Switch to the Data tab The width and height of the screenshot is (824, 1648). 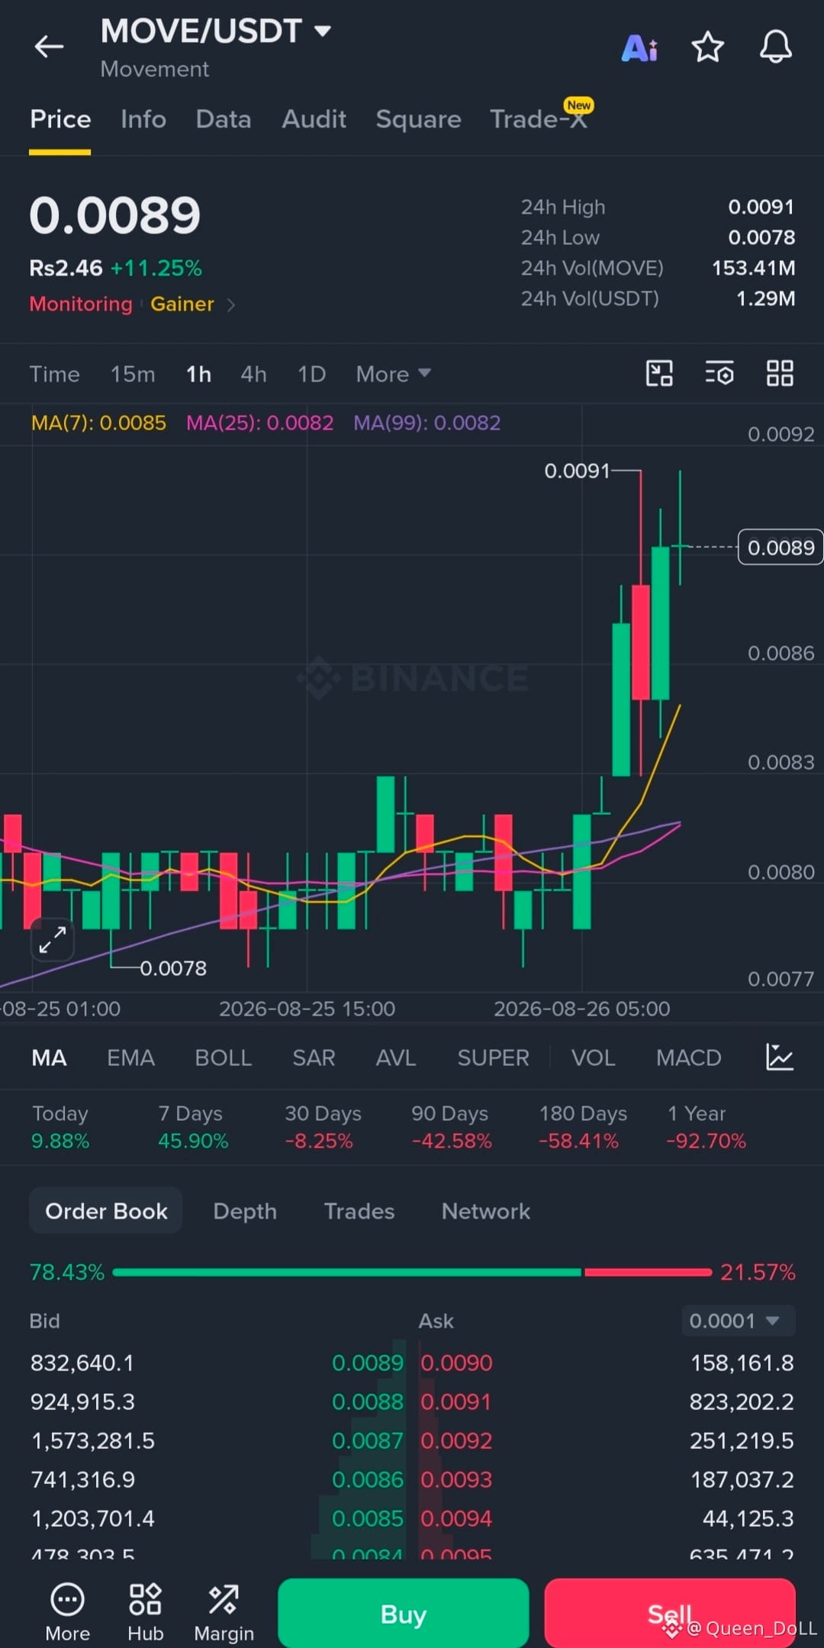[x=224, y=119]
